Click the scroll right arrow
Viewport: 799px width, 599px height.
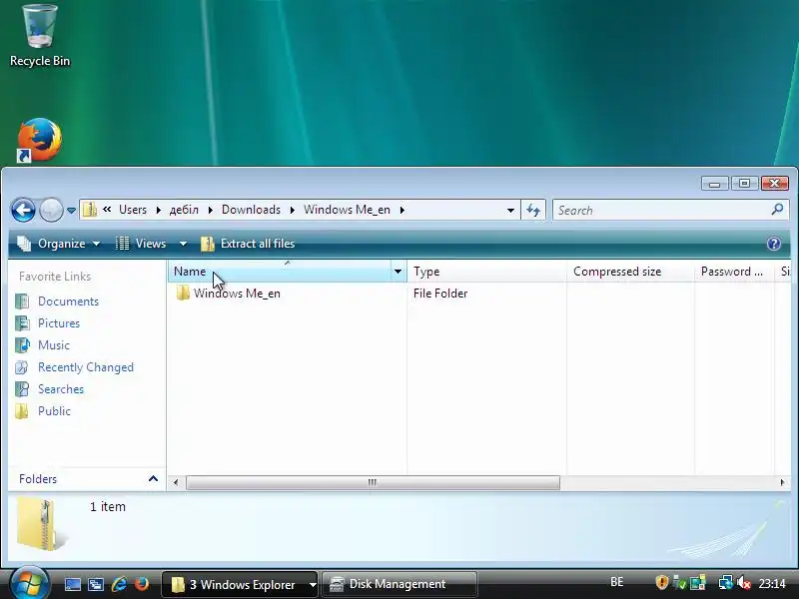(x=782, y=482)
